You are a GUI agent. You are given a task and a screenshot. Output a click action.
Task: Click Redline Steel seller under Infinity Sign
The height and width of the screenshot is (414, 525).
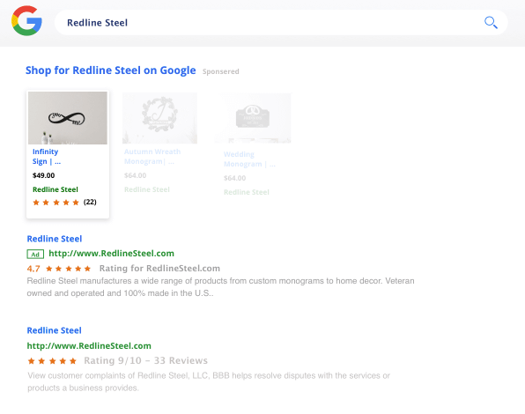coord(55,189)
